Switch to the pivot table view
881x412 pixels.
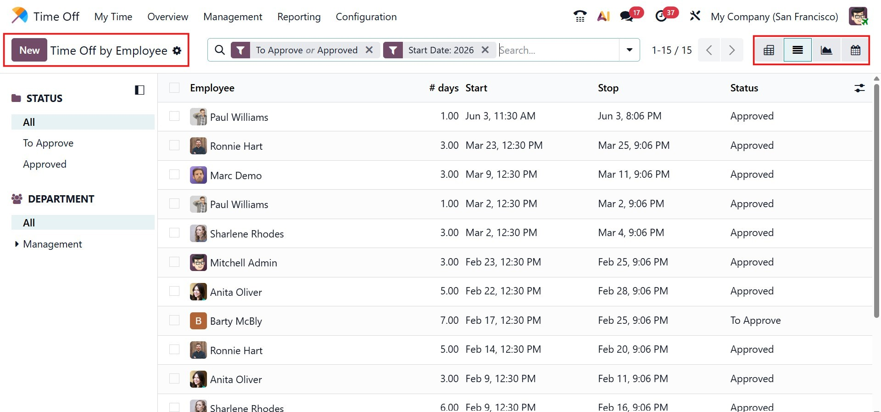[x=769, y=50]
